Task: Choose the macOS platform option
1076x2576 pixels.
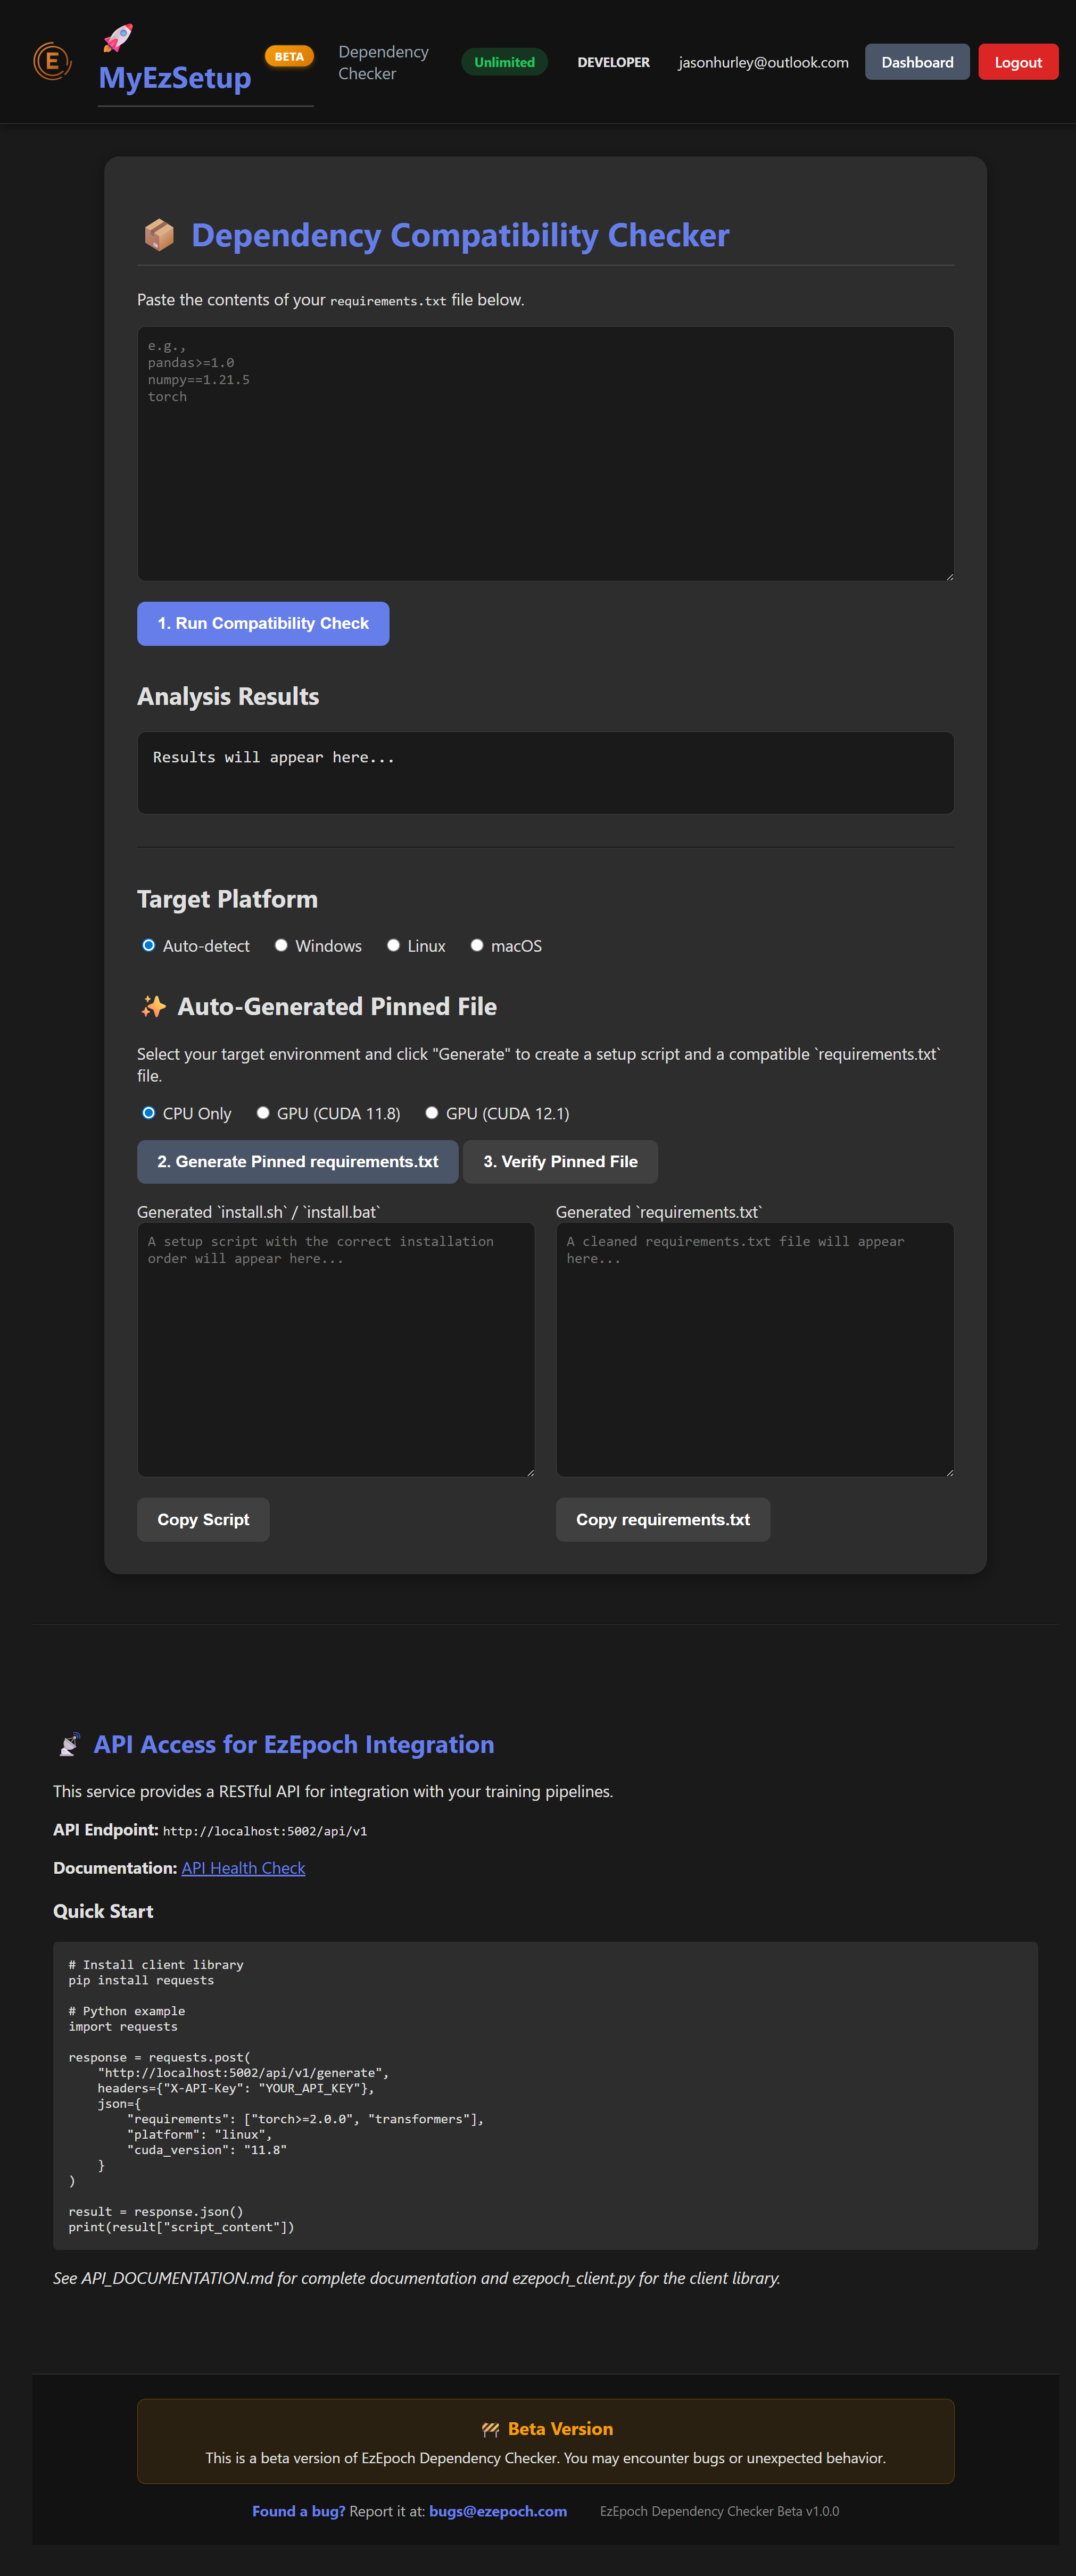Action: pos(477,946)
